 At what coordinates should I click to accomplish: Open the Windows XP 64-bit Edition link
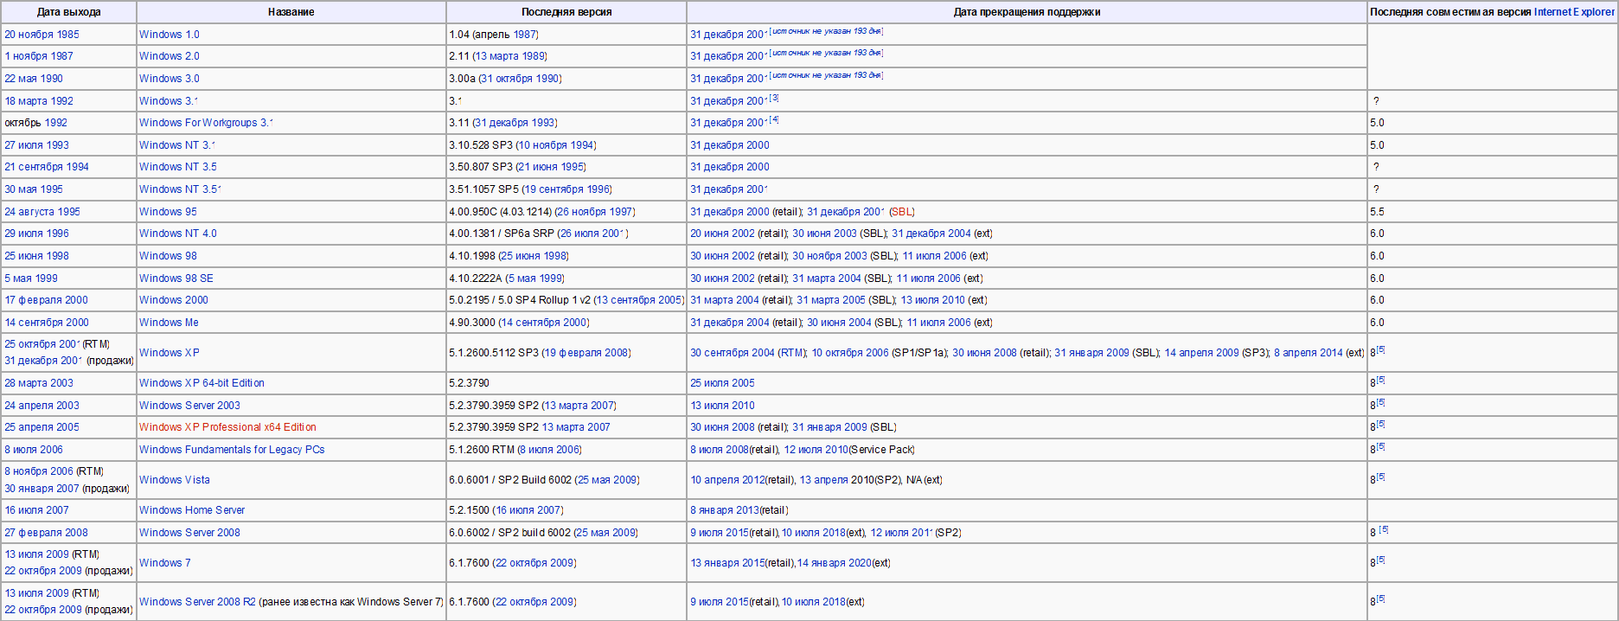pos(202,383)
